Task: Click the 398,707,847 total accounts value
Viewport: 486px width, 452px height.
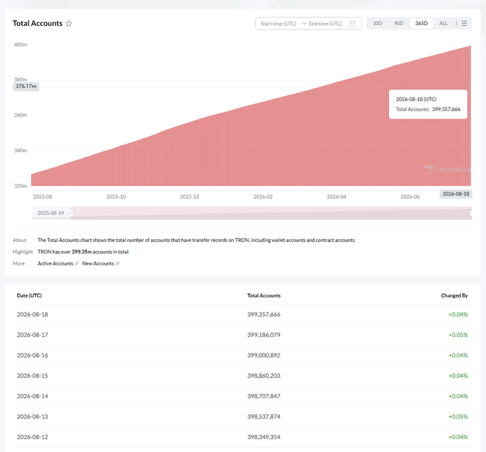Action: click(x=264, y=396)
